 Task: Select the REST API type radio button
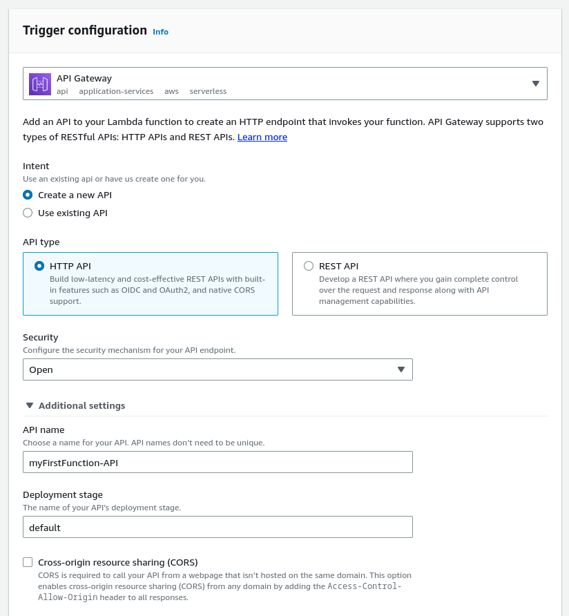tap(309, 266)
